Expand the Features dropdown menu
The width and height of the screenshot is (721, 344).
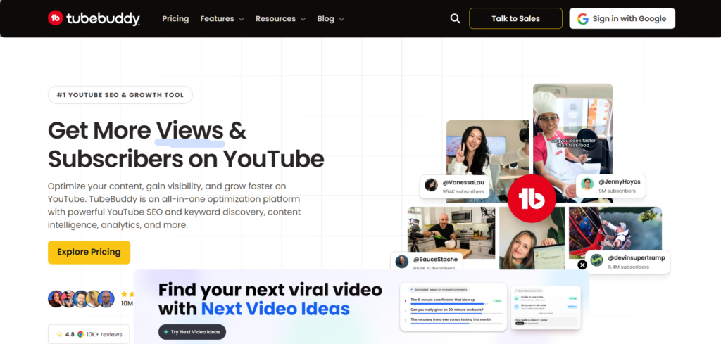coord(222,19)
